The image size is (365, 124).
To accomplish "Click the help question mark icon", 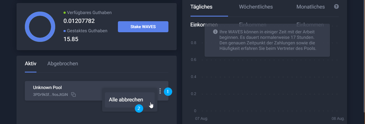I will point(336,7).
